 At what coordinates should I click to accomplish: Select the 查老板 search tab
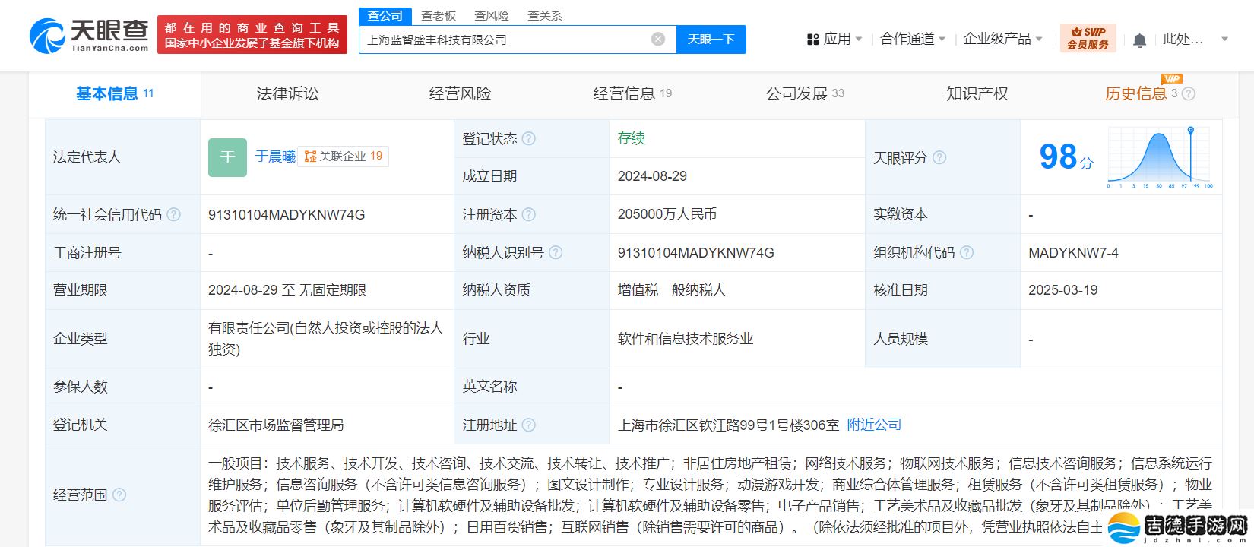[439, 15]
